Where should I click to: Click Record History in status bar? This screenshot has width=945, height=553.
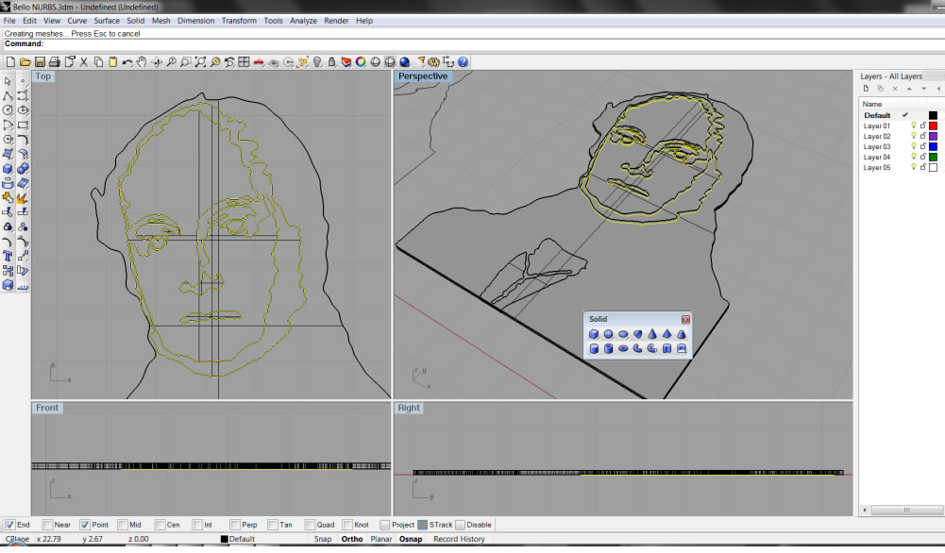459,539
